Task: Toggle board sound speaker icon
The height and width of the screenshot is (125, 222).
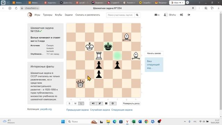Action: (x=93, y=103)
